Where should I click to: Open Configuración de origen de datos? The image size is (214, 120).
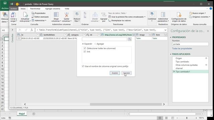point(179,17)
